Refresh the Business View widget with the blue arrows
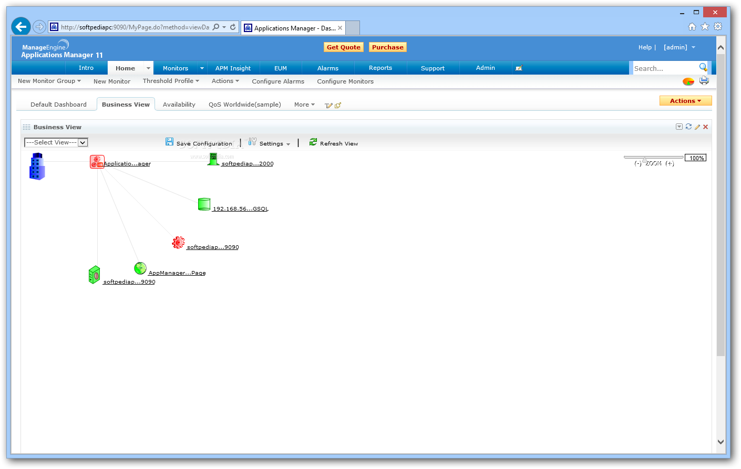This screenshot has height=469, width=741. pos(688,127)
